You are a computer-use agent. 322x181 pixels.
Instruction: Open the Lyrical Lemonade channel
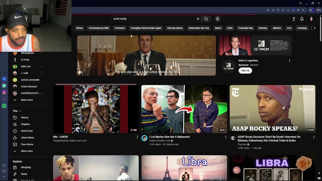(x=30, y=80)
